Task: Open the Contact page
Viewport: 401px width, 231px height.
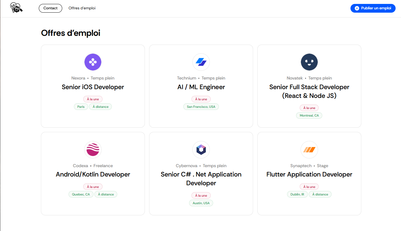Action: tap(51, 8)
